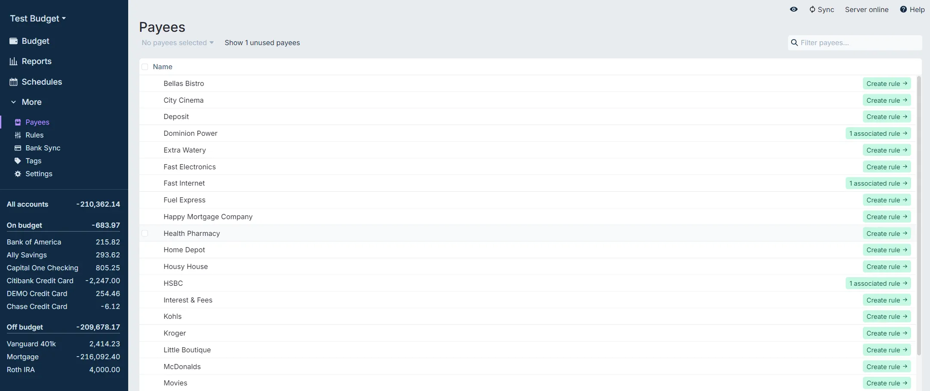Expand the Test Budget dropdown
The image size is (930, 391).
pyautogui.click(x=38, y=18)
